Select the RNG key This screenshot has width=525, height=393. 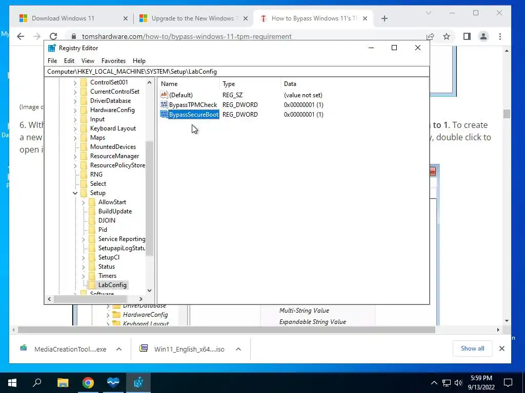[x=96, y=174]
